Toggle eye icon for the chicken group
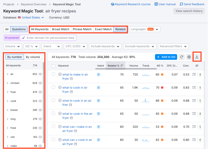Viewport: 208px width, 149px height. click(x=40, y=83)
